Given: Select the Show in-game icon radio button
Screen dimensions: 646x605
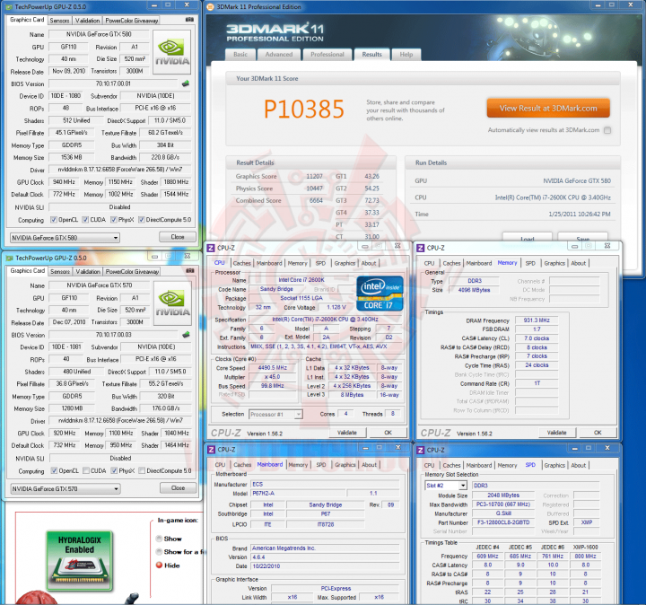Looking at the screenshot, I should (x=159, y=539).
